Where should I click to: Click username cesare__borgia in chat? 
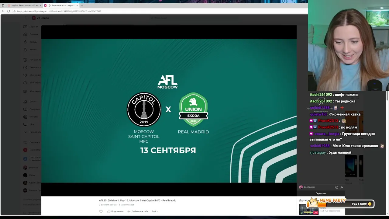(327, 134)
